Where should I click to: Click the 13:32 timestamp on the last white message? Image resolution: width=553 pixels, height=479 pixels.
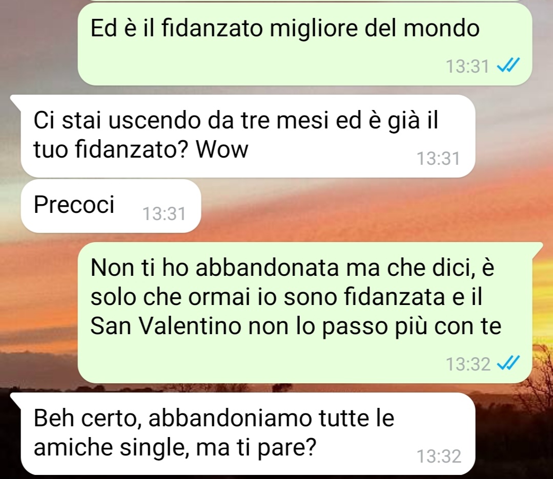click(439, 456)
